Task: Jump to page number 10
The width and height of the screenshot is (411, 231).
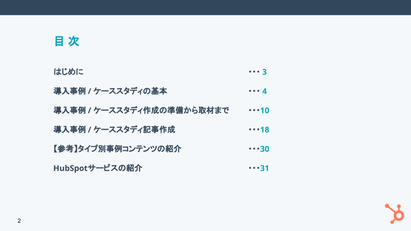Action: 265,110
